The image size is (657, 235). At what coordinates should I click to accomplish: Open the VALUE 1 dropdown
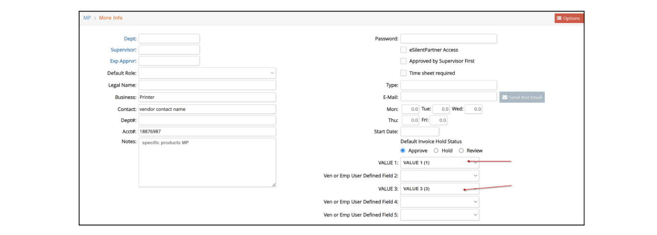coord(439,163)
